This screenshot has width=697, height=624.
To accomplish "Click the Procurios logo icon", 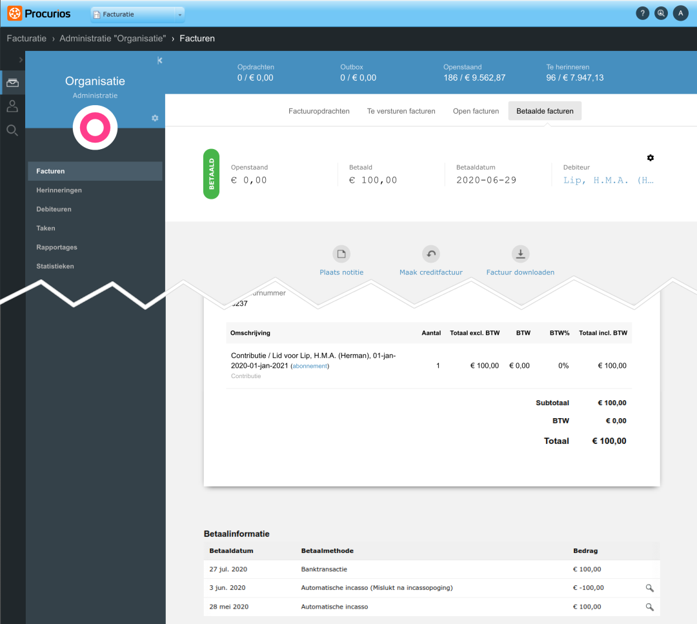I will [14, 14].
